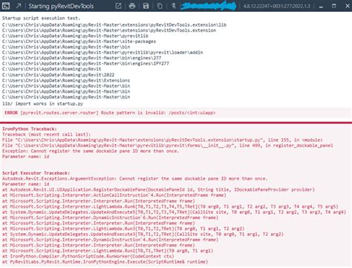Click the diagonal arrow icon beside the title
Image resolution: width=352 pixels, height=268 pixels.
click(x=19, y=5)
